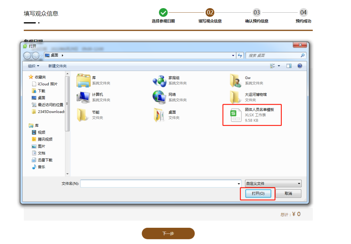Click step 02 填写观众信息
351x244 pixels.
pyautogui.click(x=210, y=13)
